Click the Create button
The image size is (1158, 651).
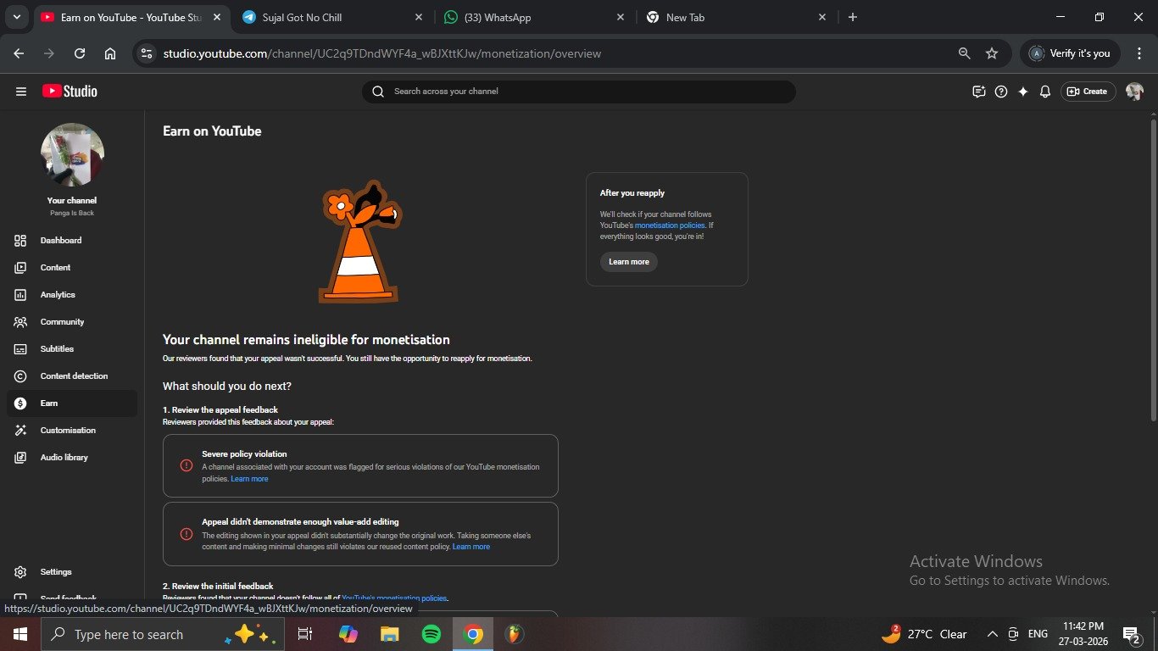pyautogui.click(x=1088, y=92)
